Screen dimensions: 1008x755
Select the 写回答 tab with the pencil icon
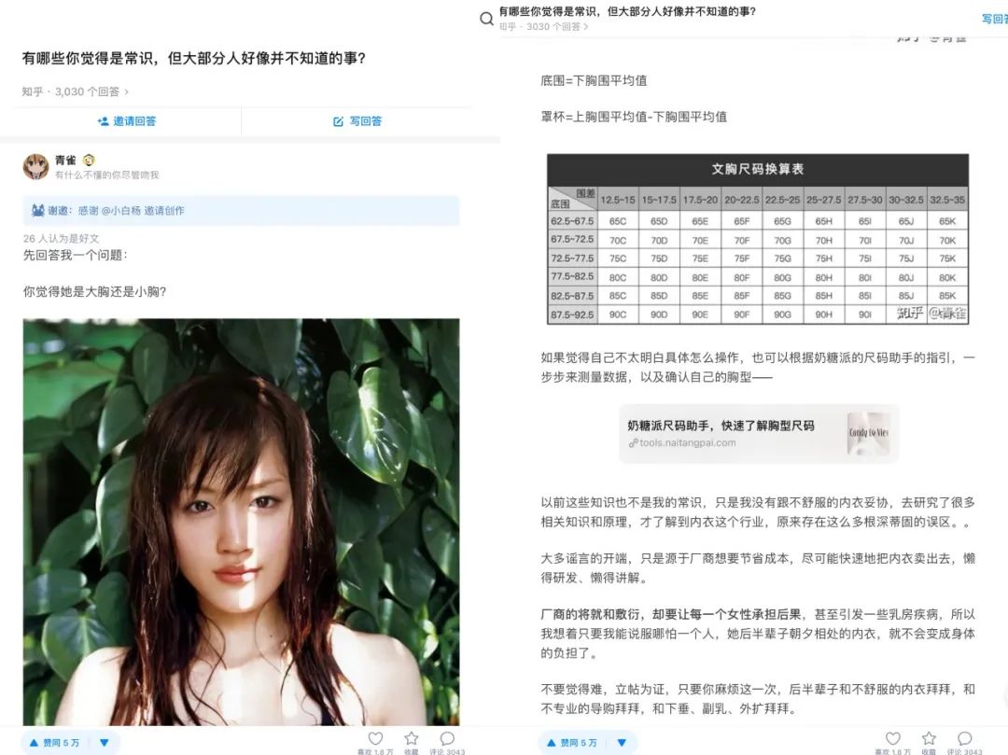[357, 121]
